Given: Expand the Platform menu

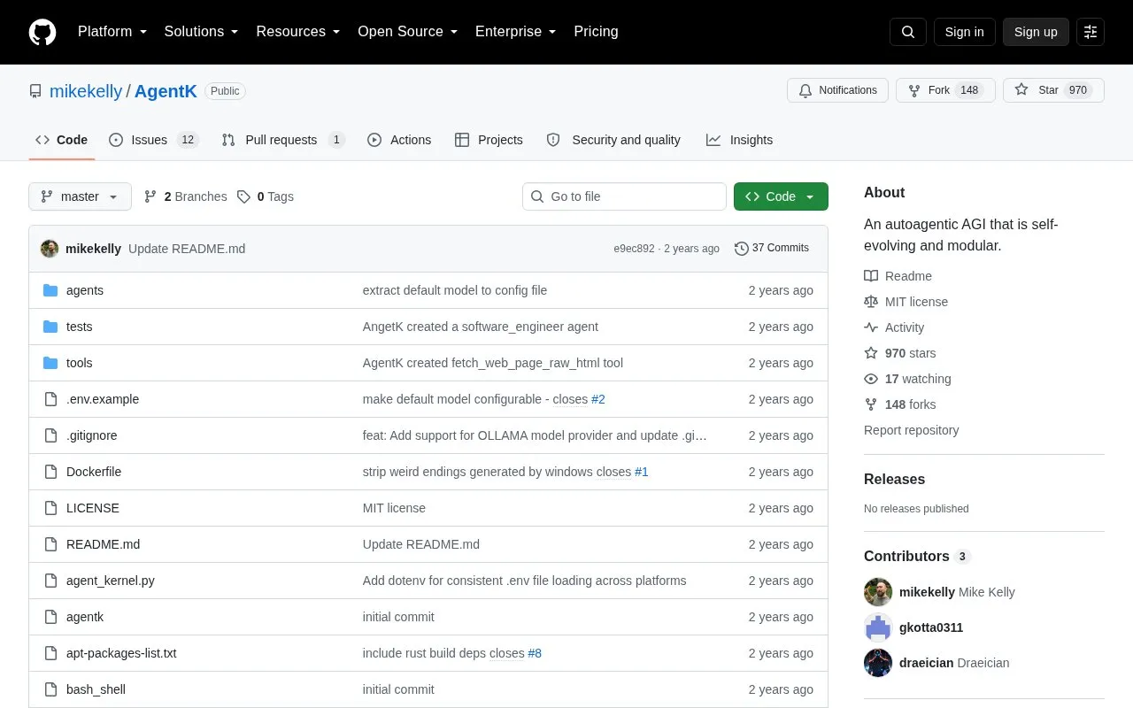Looking at the screenshot, I should (x=112, y=32).
